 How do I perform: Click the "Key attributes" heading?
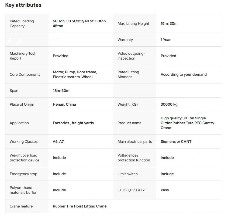pos(23,5)
